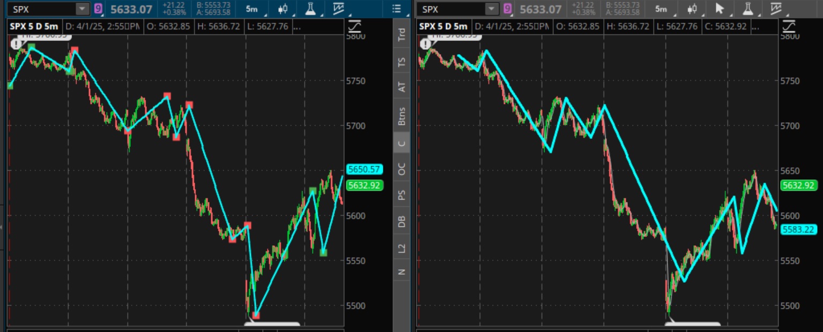Click the purple 9 link badge in left chart
This screenshot has width=823, height=332.
pos(98,9)
